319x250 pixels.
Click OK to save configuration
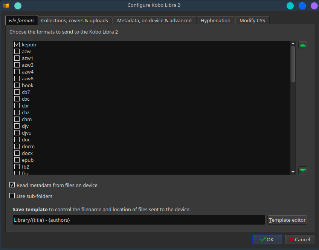267,239
